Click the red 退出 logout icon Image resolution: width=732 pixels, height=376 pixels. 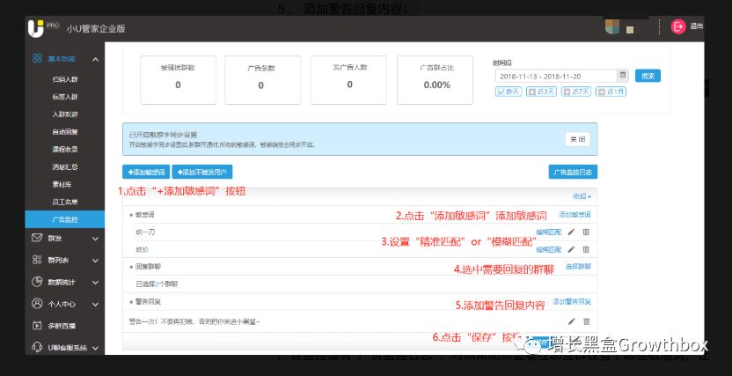click(677, 26)
